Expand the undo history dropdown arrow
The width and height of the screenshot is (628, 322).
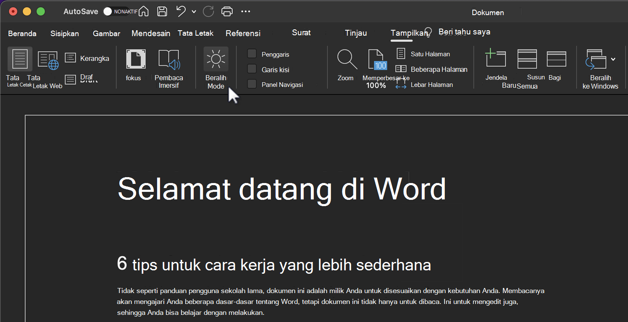(x=194, y=12)
